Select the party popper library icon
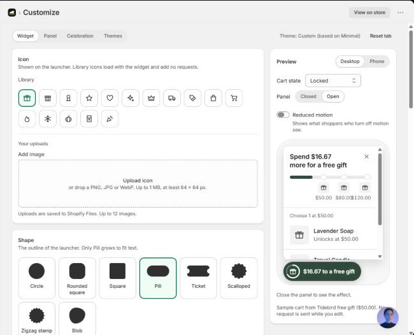414x335 pixels. (x=110, y=119)
